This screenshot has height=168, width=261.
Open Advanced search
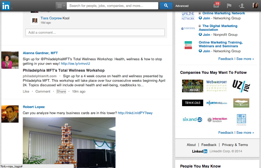[x=182, y=6]
